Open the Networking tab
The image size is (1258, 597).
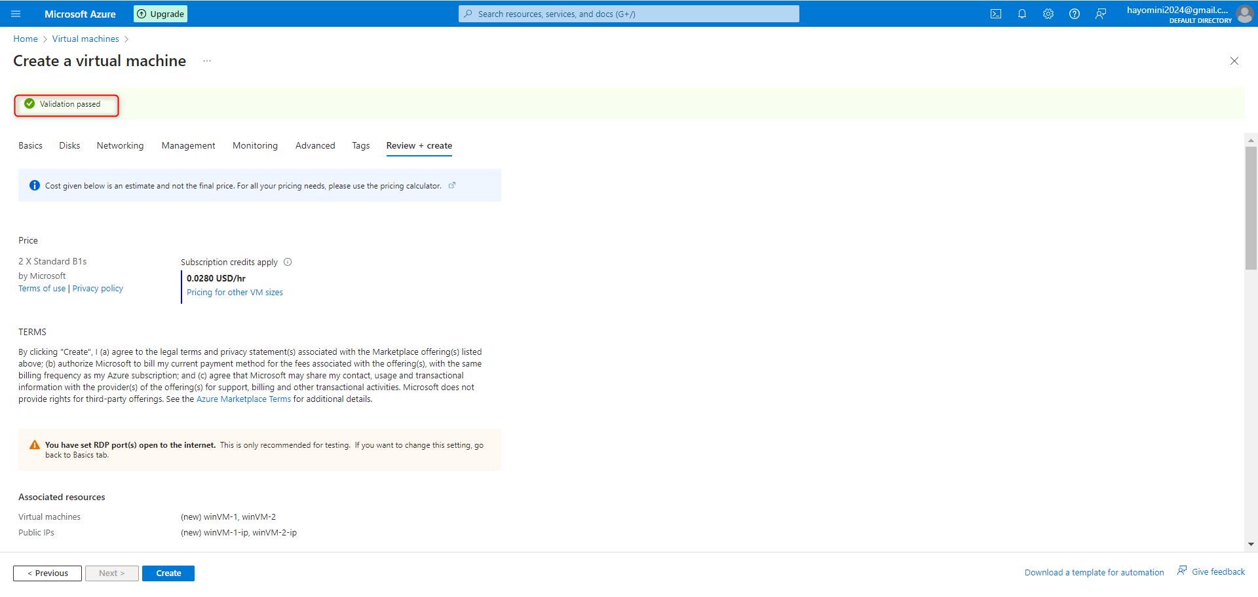click(120, 145)
